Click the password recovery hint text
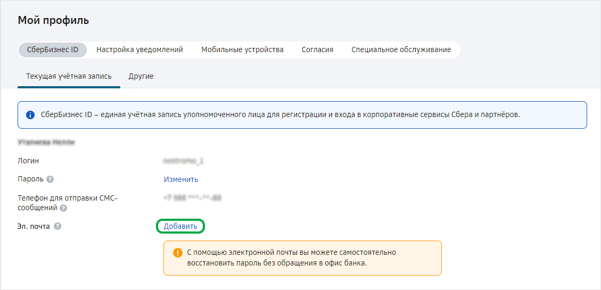The height and width of the screenshot is (290, 601). point(292,258)
